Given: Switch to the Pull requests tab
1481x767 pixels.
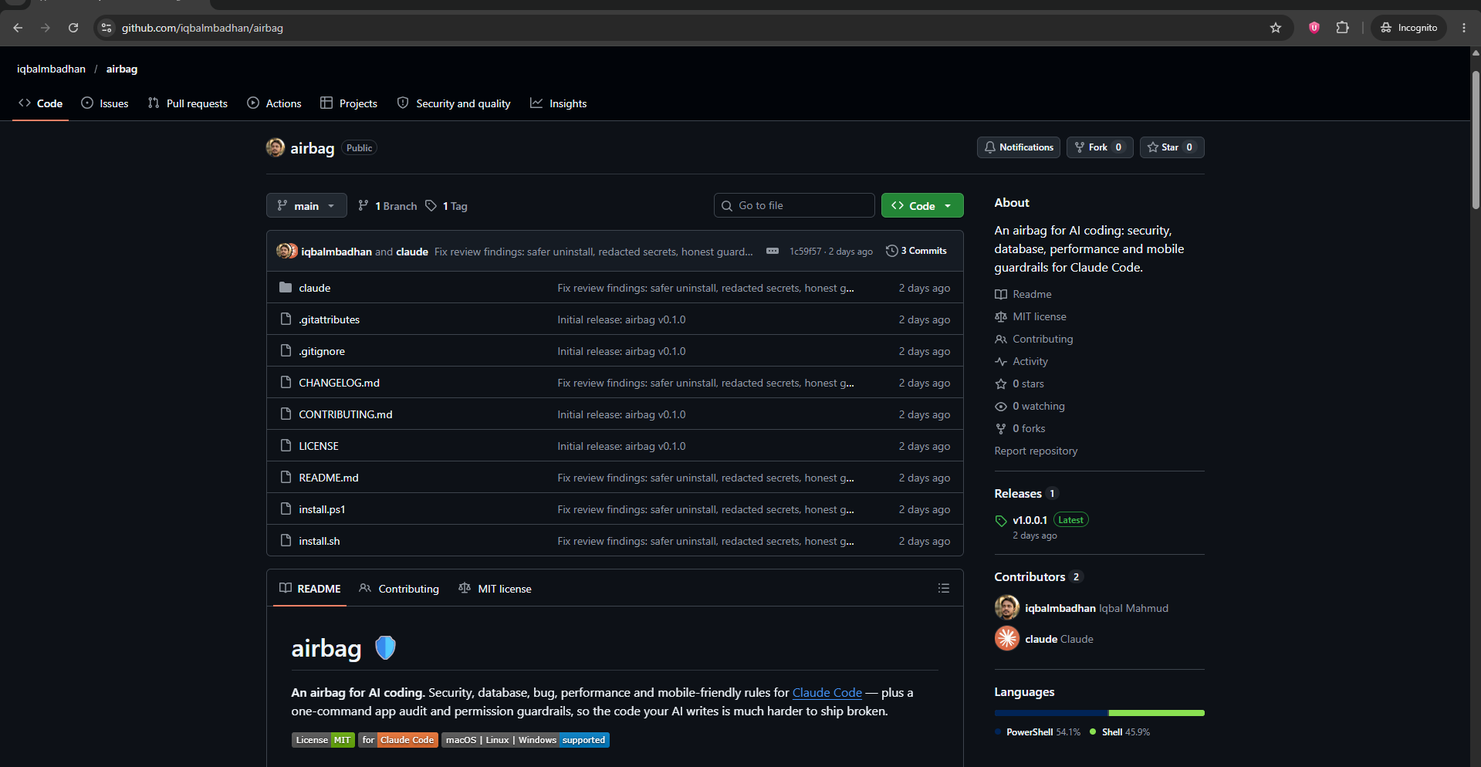Looking at the screenshot, I should pos(188,103).
